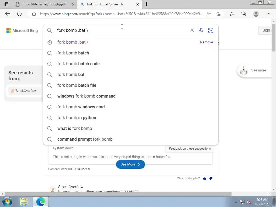Expand answer with See More button
This screenshot has width=276, height=207.
[130, 164]
